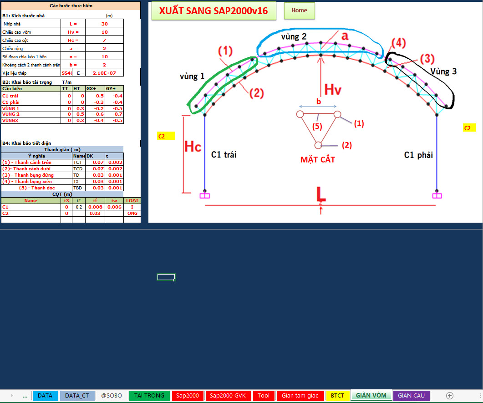Select the TD name cell
The height and width of the screenshot is (403, 483).
(x=79, y=175)
